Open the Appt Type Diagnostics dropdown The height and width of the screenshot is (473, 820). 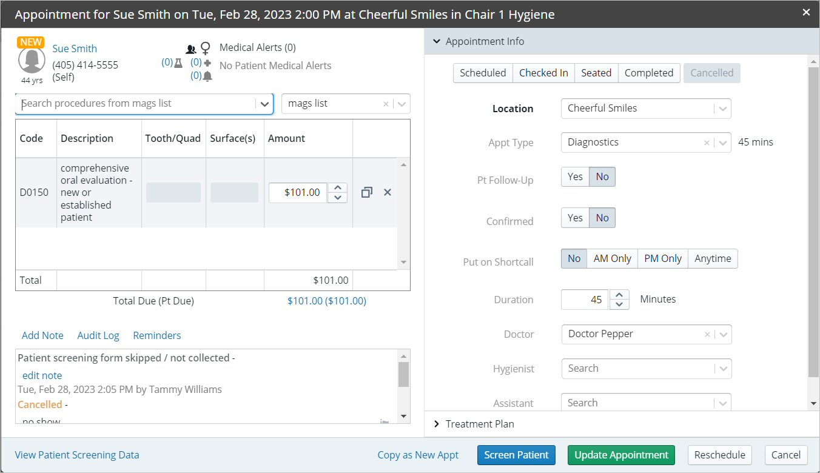point(722,143)
